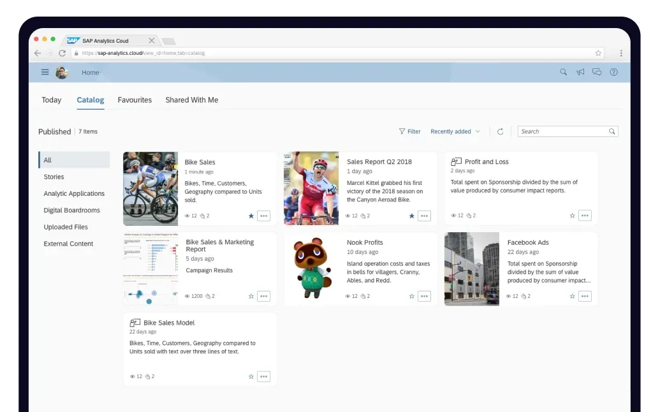Switch to the Favourites tab
660x412 pixels.
[x=134, y=100]
